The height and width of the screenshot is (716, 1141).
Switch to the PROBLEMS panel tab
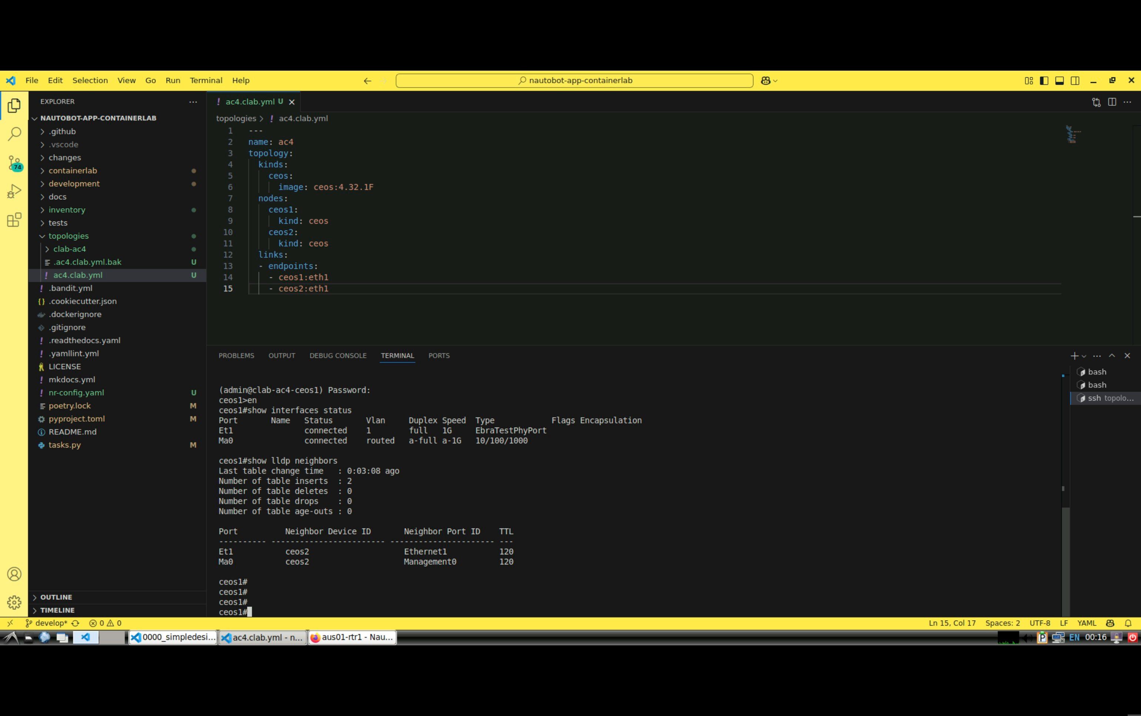[x=236, y=355]
